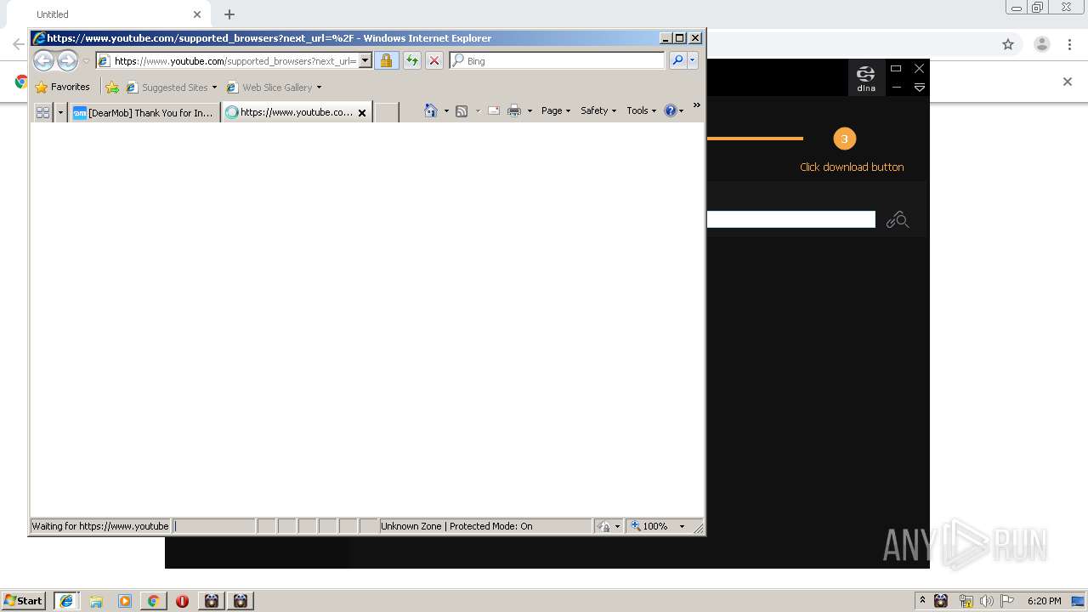Close the youtube.com tab
The height and width of the screenshot is (612, 1088).
click(362, 112)
